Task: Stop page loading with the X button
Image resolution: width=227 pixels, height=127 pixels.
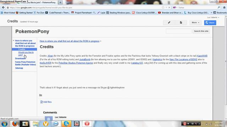Action: click(x=169, y=7)
